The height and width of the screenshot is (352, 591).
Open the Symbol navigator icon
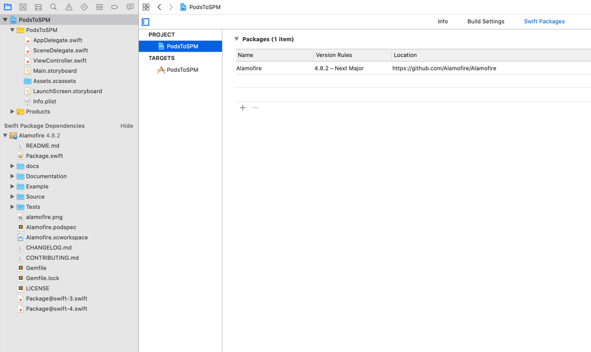(38, 7)
